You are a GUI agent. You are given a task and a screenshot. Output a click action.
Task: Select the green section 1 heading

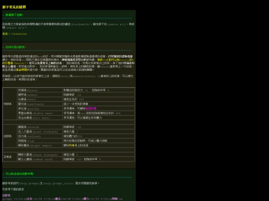pos(13,15)
